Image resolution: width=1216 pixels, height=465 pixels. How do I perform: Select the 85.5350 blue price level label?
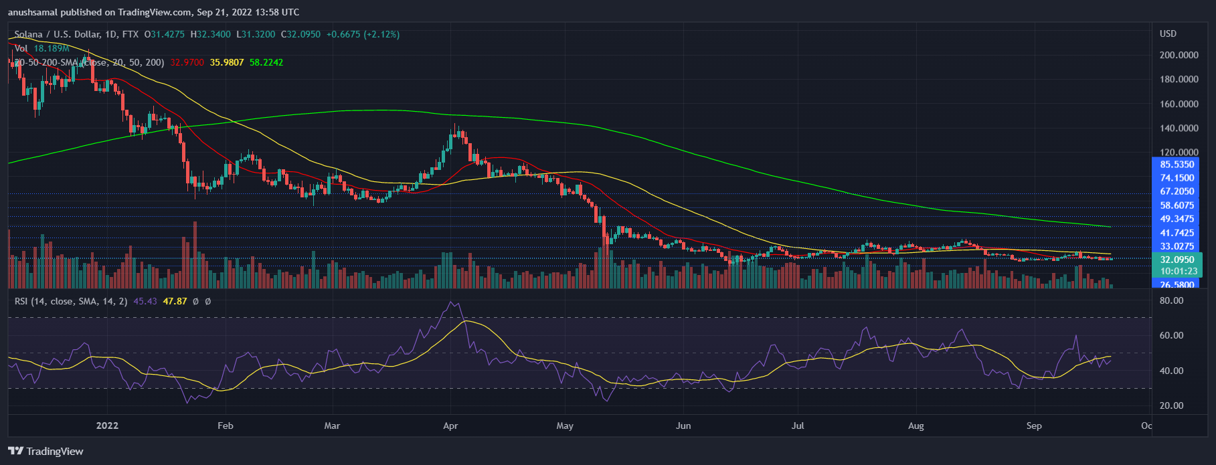(1177, 165)
